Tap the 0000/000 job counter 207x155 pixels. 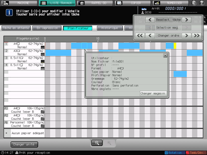(175, 8)
